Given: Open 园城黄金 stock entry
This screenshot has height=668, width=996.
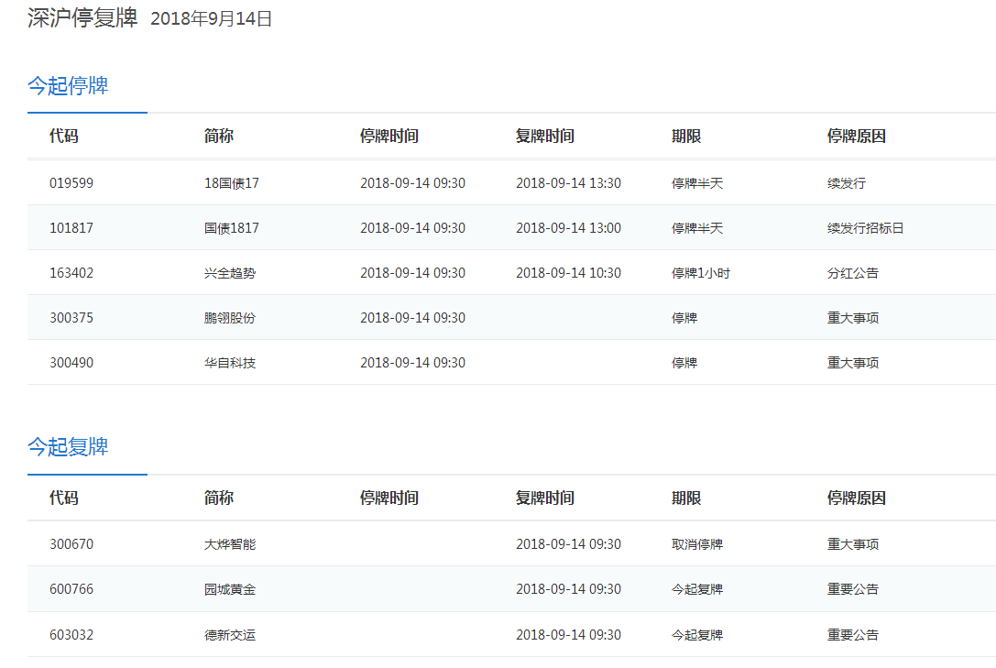Looking at the screenshot, I should [x=230, y=589].
